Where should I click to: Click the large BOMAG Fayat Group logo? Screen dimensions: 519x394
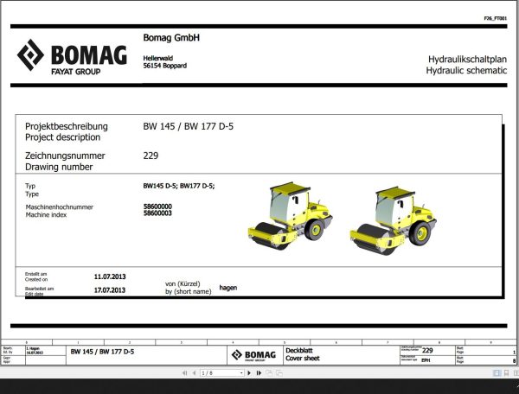tap(72, 57)
